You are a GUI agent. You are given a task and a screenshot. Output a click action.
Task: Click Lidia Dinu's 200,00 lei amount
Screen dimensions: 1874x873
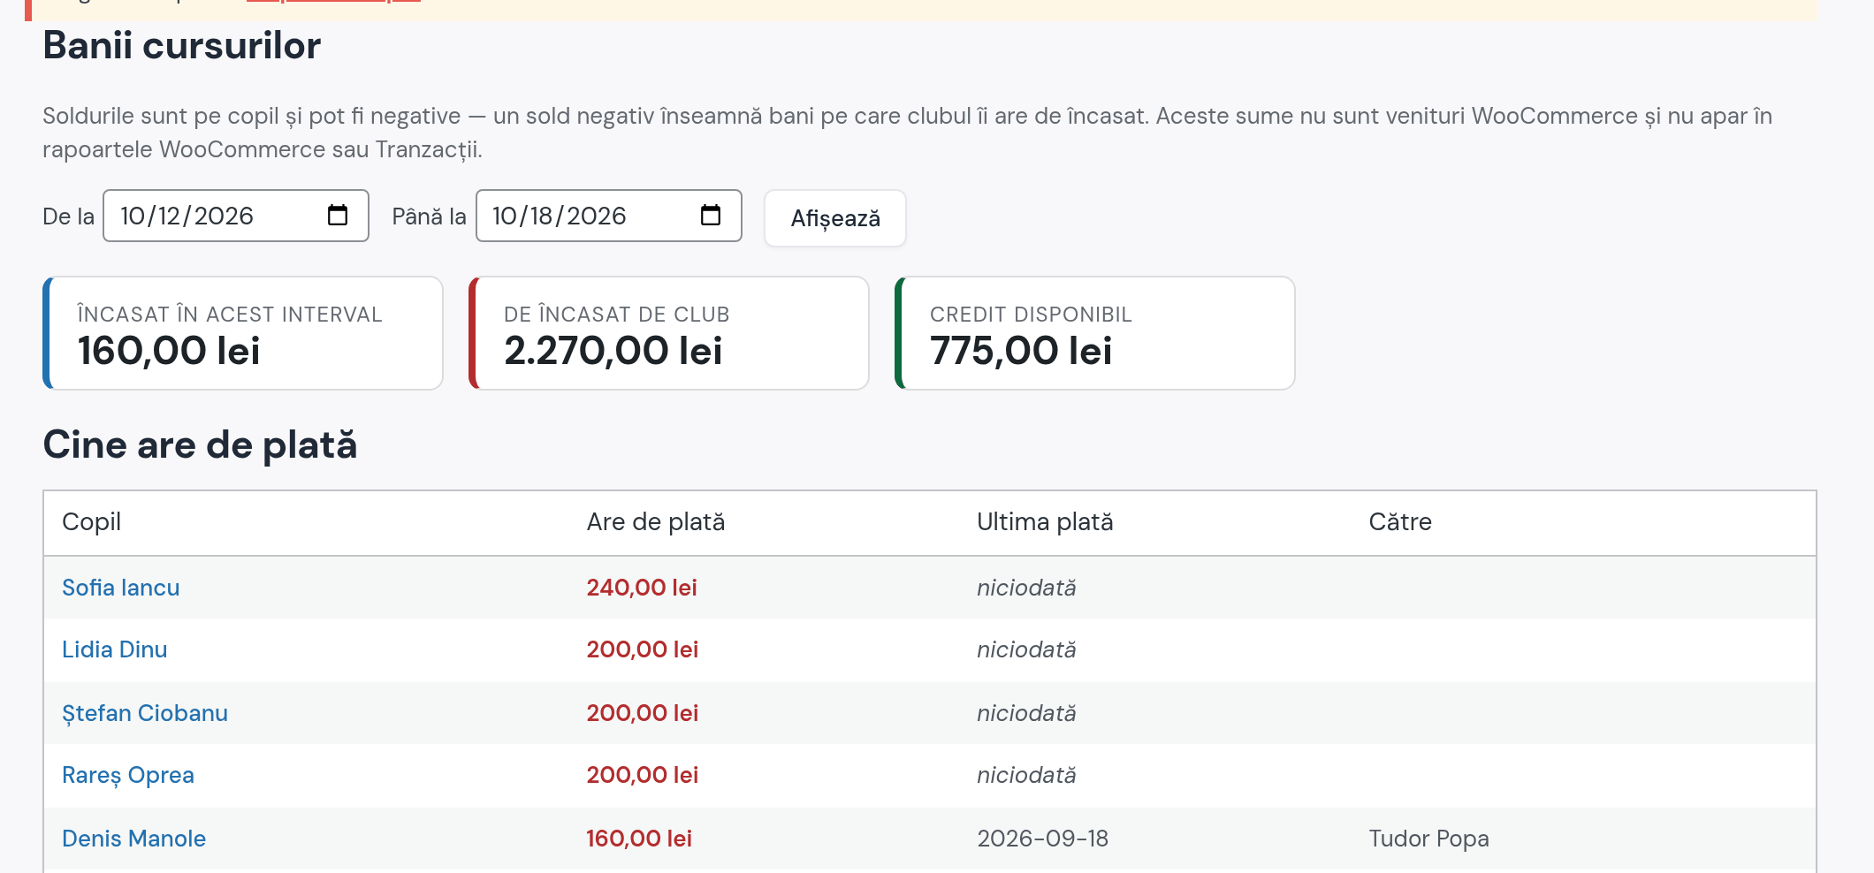click(643, 649)
